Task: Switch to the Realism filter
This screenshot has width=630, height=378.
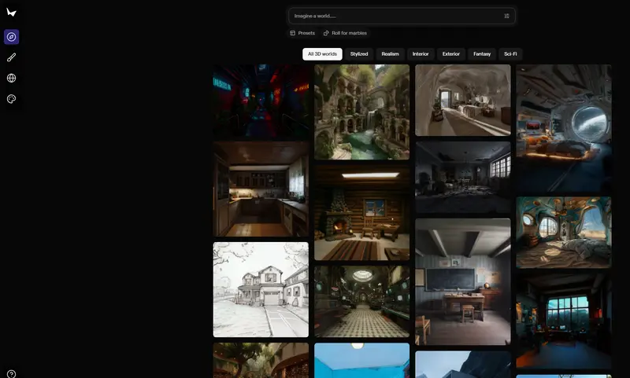Action: click(390, 54)
